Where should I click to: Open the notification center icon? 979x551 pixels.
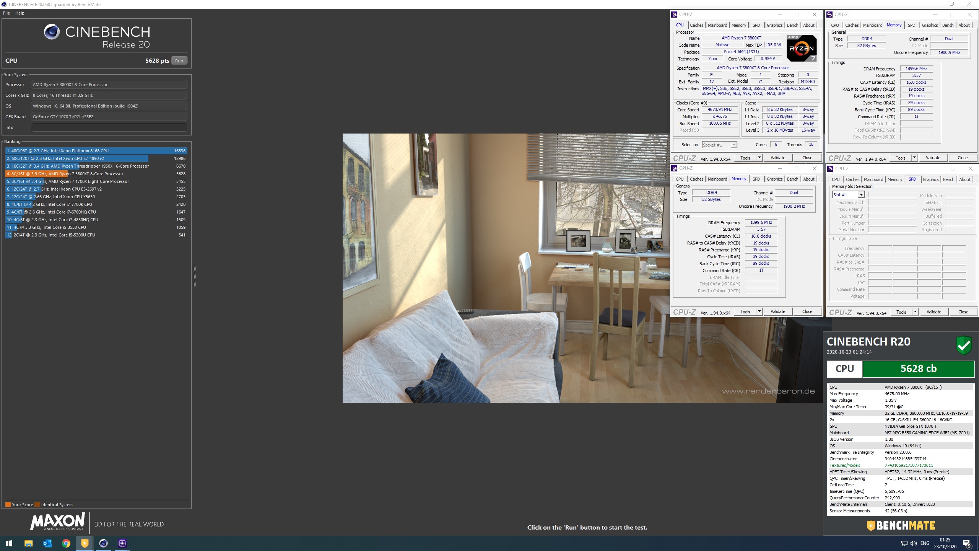click(968, 543)
